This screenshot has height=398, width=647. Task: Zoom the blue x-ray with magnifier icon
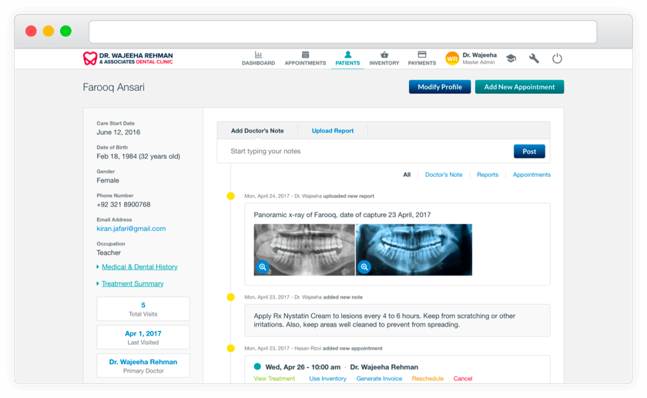[x=364, y=267]
